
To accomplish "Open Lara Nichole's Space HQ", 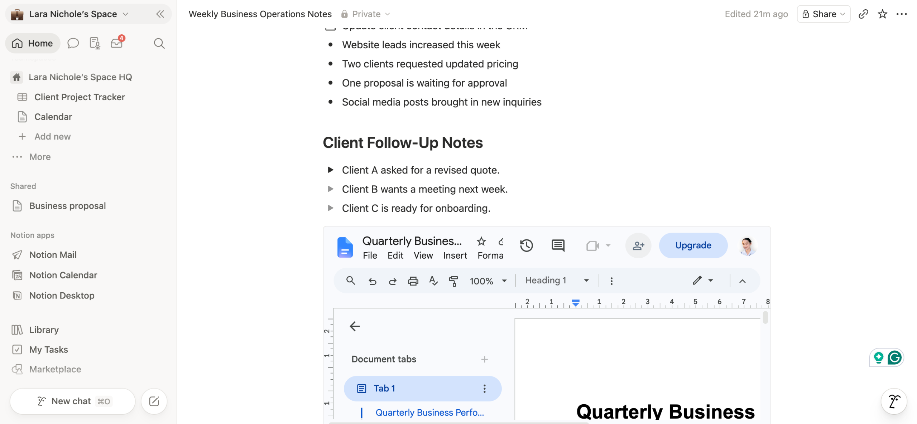I will tap(80, 77).
